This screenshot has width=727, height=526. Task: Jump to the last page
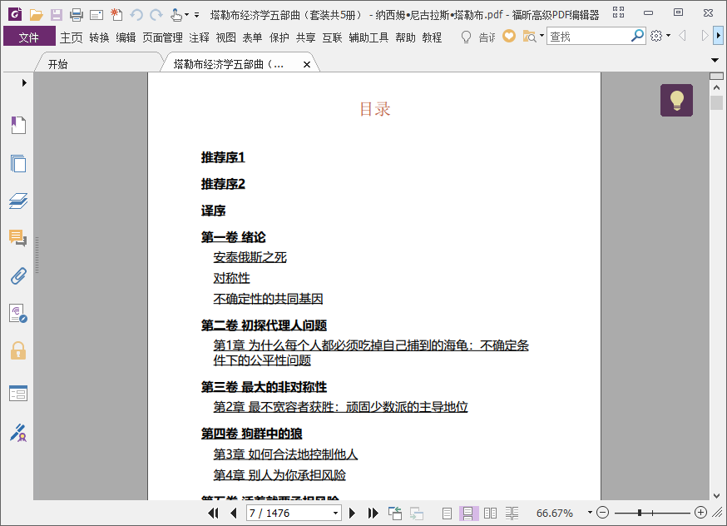click(x=373, y=513)
